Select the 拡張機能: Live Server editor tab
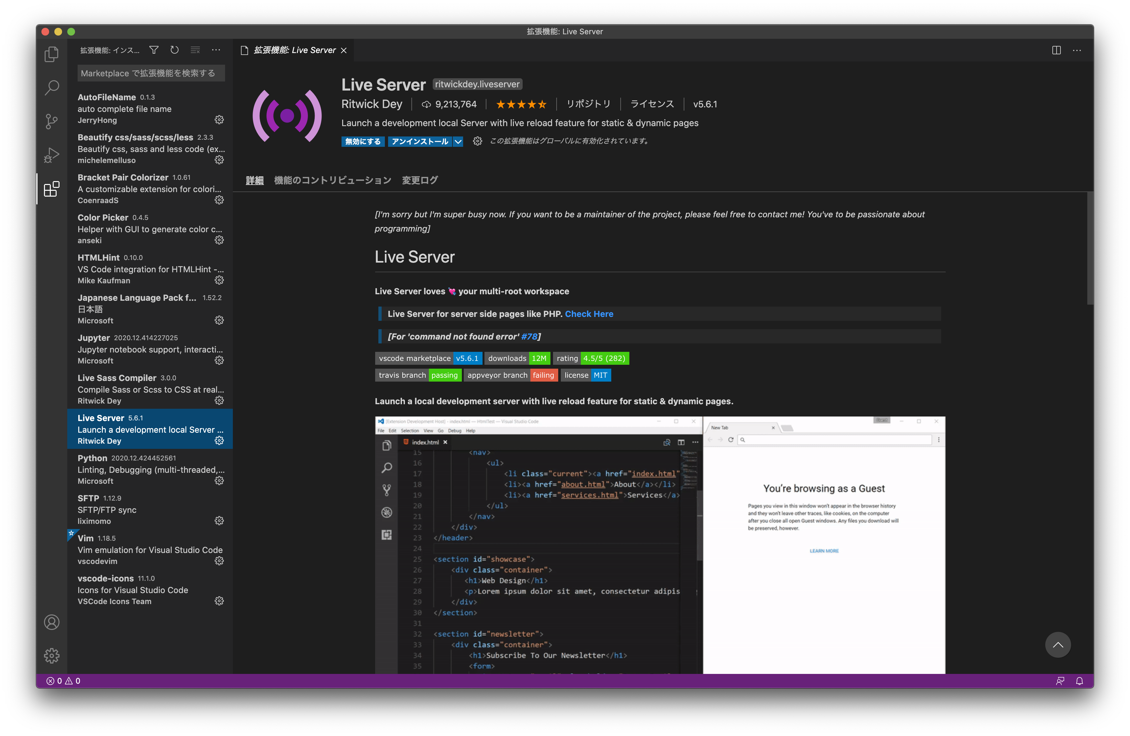 (x=294, y=50)
